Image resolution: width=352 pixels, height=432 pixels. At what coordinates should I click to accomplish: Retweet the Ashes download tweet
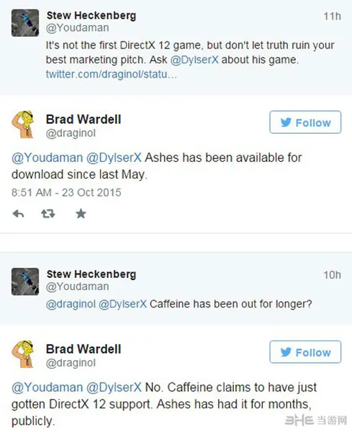pyautogui.click(x=48, y=214)
